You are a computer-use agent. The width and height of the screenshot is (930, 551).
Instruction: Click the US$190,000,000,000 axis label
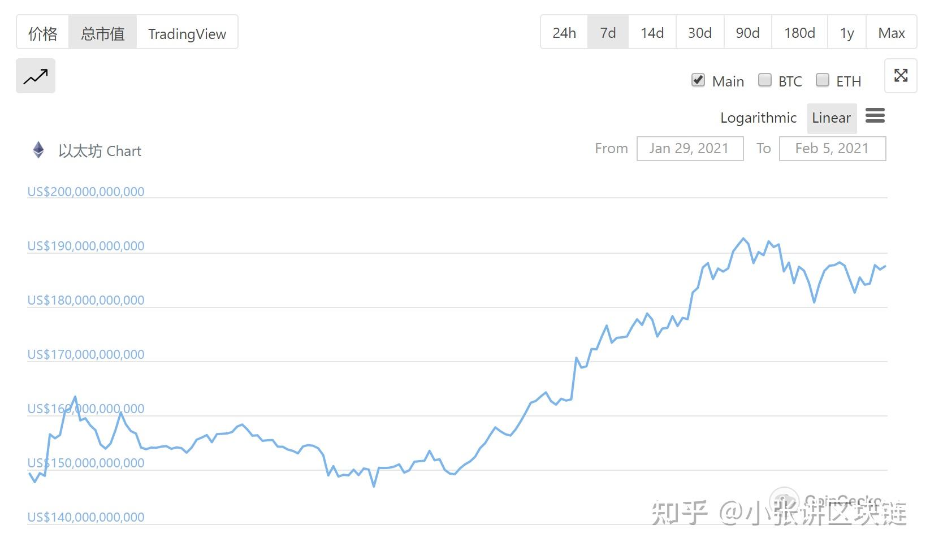click(x=86, y=246)
